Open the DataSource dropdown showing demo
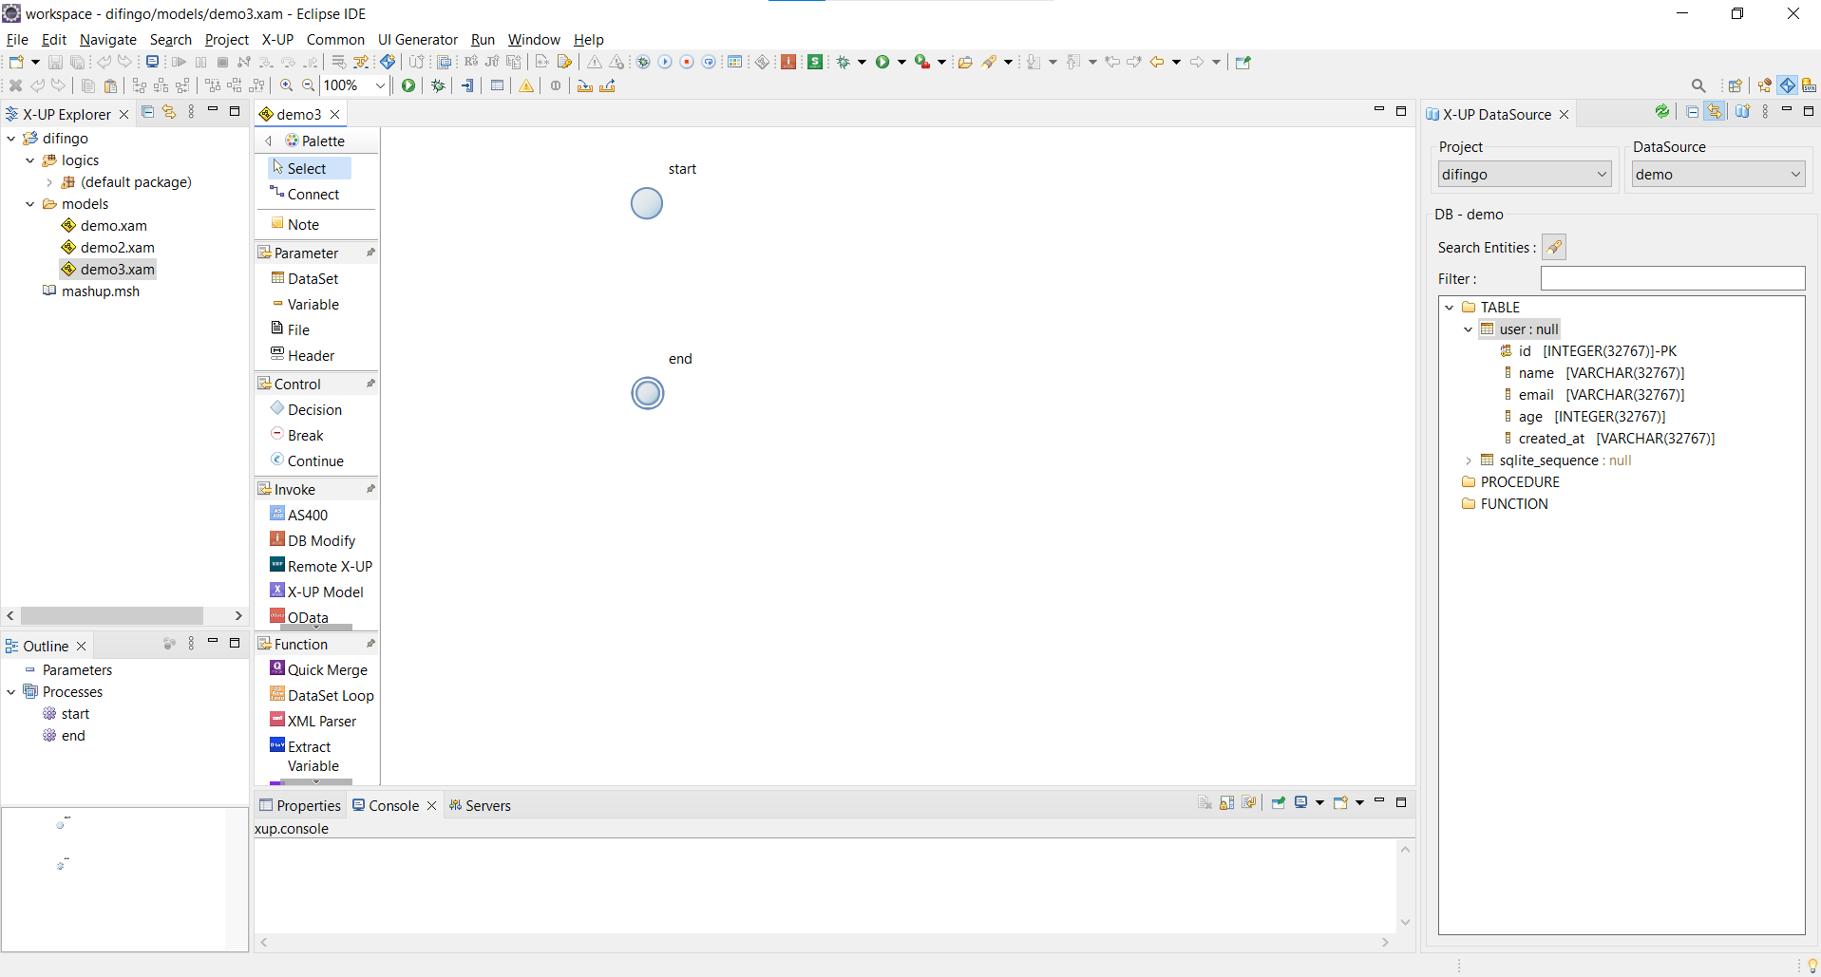 tap(1717, 174)
